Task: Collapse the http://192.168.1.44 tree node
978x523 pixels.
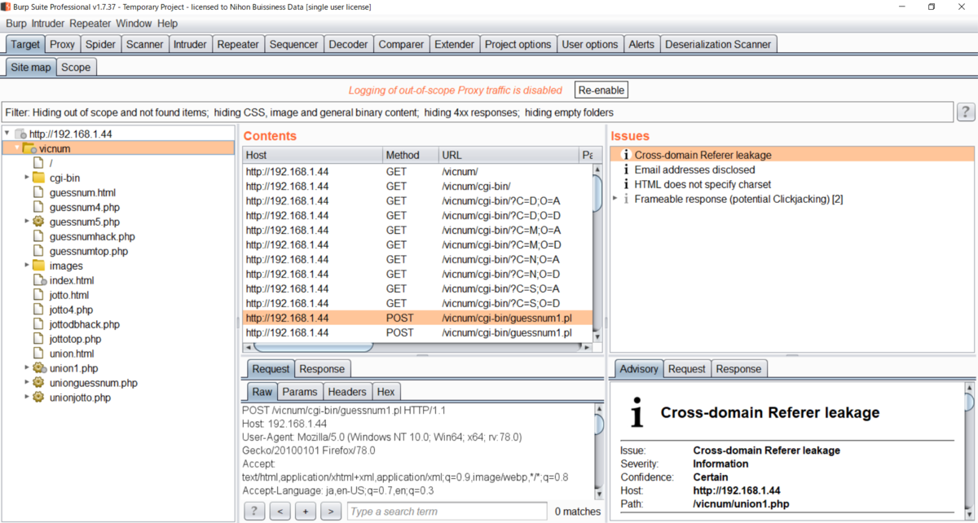Action: click(x=7, y=134)
